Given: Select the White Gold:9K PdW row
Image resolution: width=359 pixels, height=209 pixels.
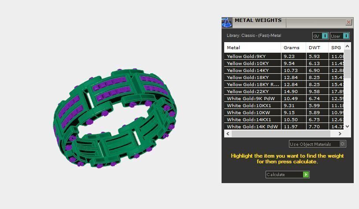Looking at the screenshot, I should [284, 98].
